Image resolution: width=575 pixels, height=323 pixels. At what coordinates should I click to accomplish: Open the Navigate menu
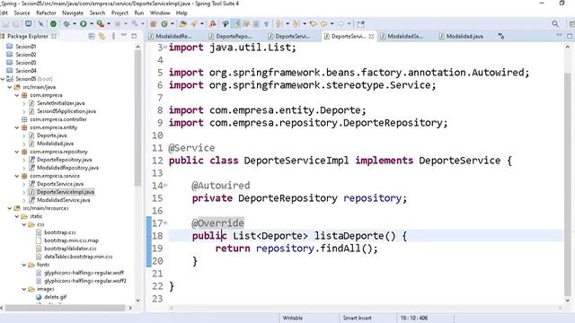pyautogui.click(x=73, y=13)
